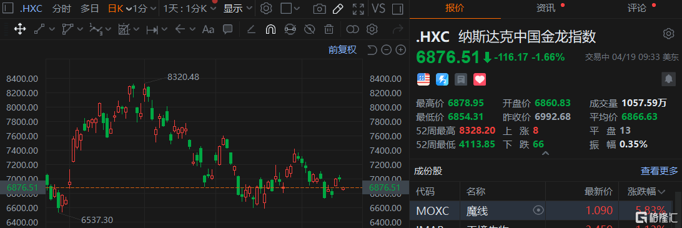
Task: Select the Aa text annotation tool
Action: coord(209,29)
